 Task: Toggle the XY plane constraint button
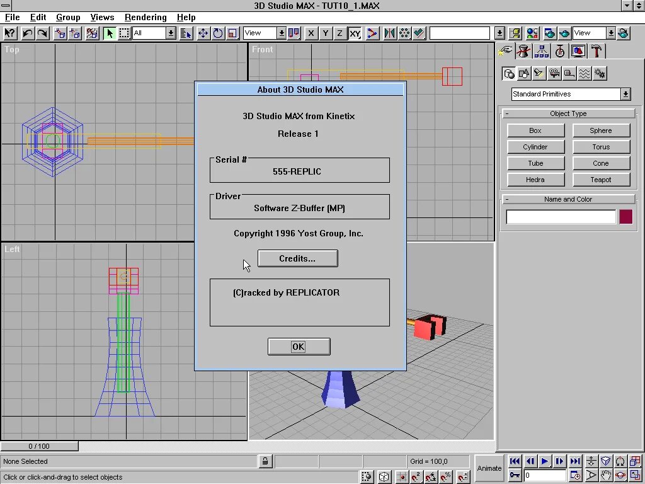pos(355,33)
